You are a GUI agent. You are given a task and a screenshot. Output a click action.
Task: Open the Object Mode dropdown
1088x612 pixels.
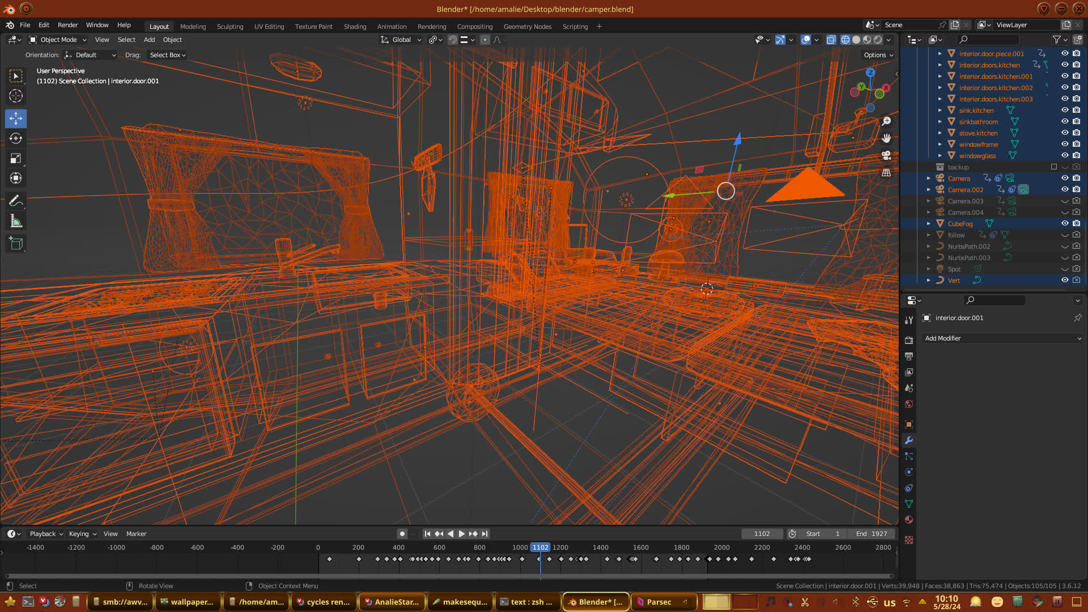(x=58, y=40)
